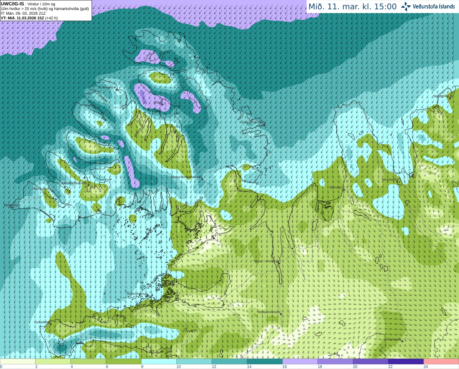Click the 0–2 m/s pale yellow legend swatch
This screenshot has width=459, height=369.
18,361
